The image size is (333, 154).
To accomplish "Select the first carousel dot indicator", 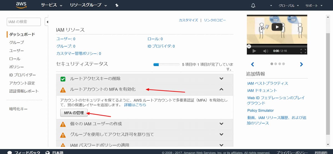I will coord(272,64).
